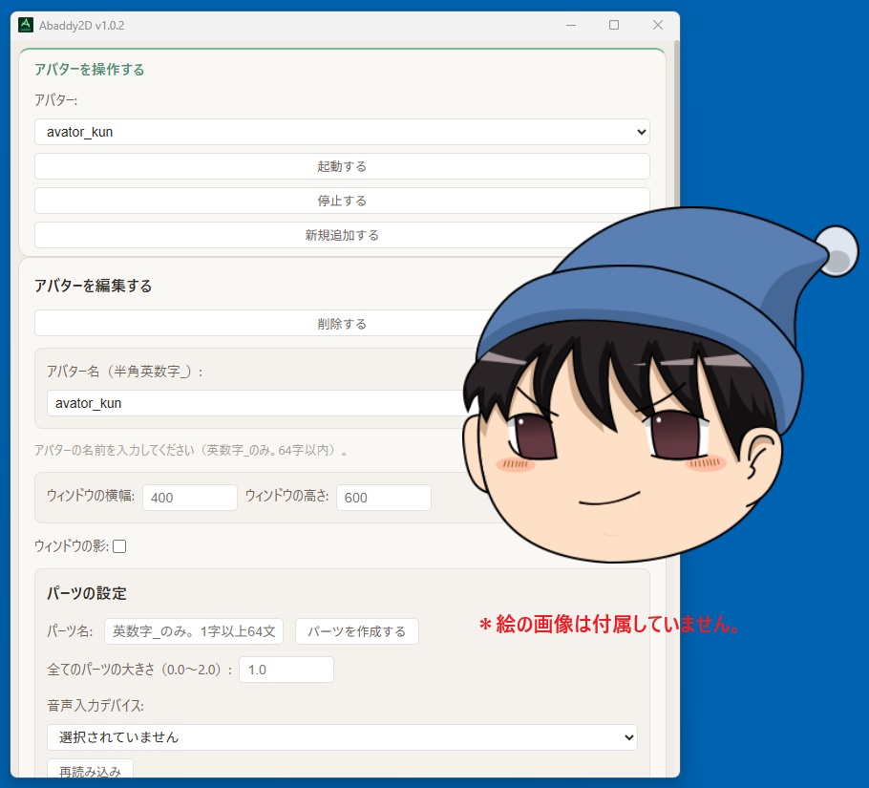Click the アバターを編集する heading
Viewport: 869px width, 788px height.
pos(94,286)
